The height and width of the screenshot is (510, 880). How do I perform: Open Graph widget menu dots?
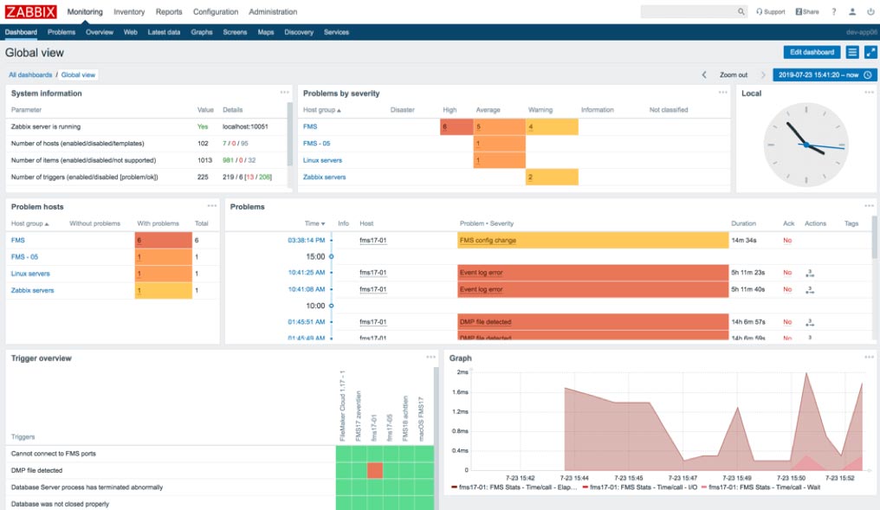point(869,357)
